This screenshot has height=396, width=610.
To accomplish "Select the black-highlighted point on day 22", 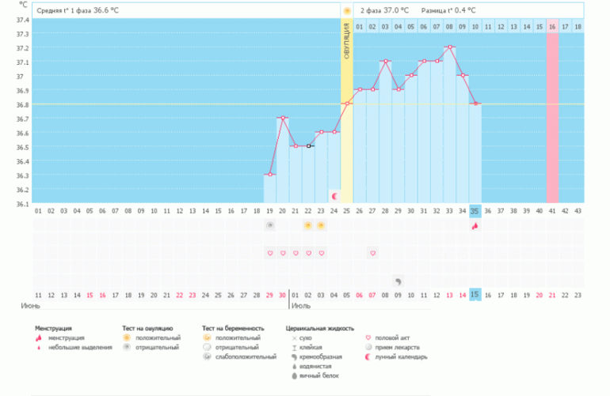I will pyautogui.click(x=308, y=146).
